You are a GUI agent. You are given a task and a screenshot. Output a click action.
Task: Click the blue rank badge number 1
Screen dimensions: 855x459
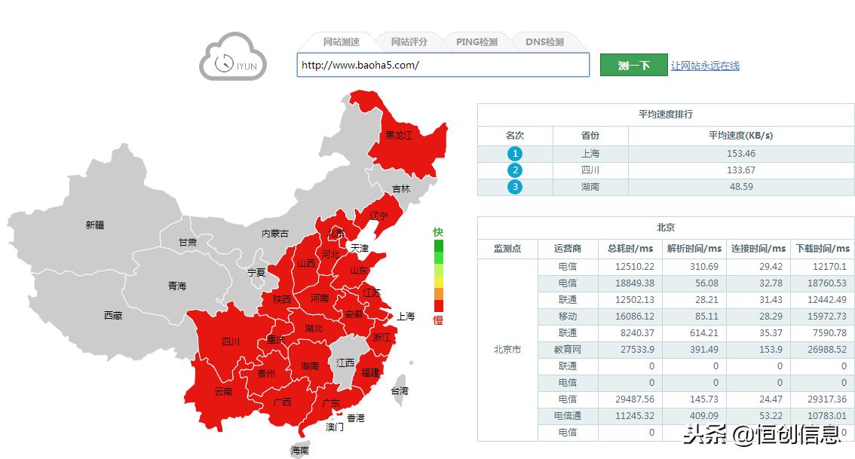(516, 153)
